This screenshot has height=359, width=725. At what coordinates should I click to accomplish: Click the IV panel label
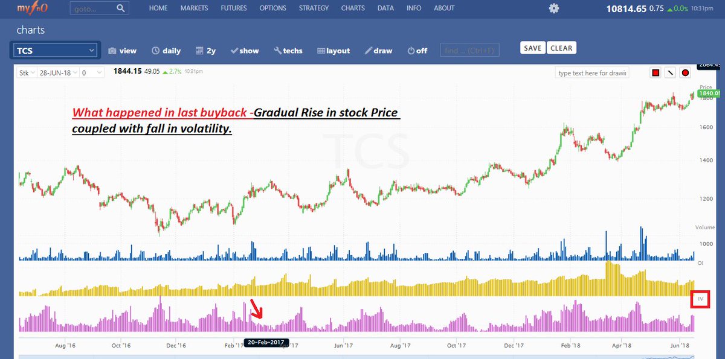pos(700,299)
